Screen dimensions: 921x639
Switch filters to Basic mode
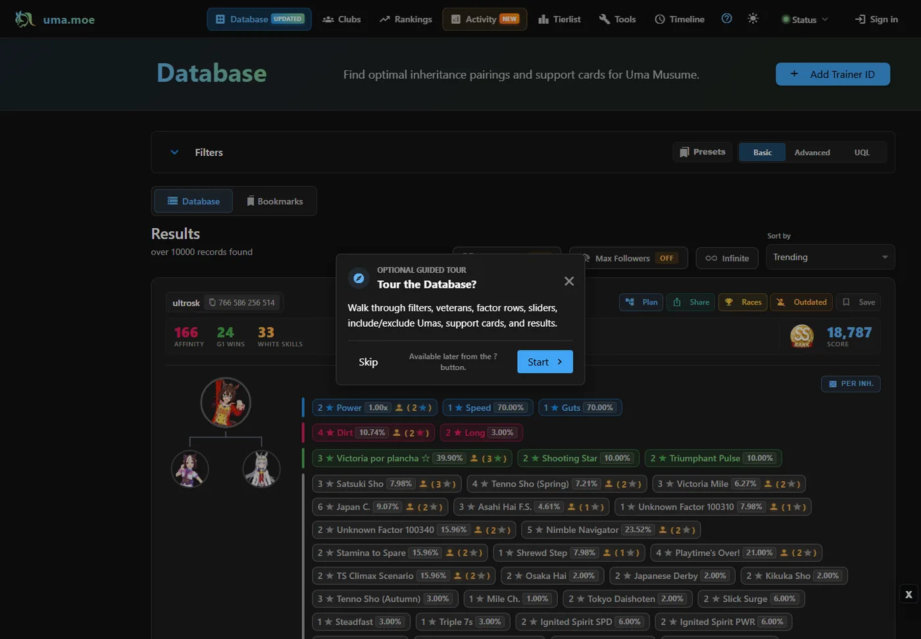762,153
